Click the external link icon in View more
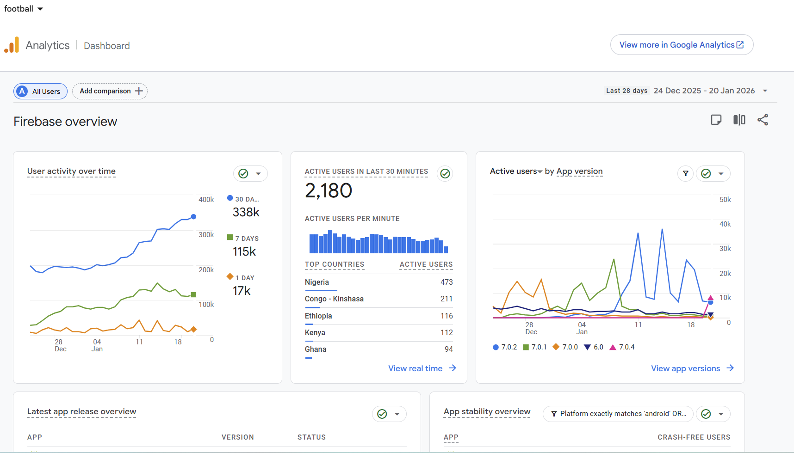Viewport: 794px width, 453px height. point(740,45)
